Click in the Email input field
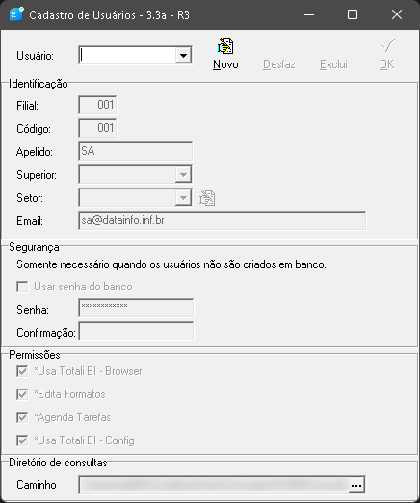Viewport: 420px width, 503px height. pos(223,220)
